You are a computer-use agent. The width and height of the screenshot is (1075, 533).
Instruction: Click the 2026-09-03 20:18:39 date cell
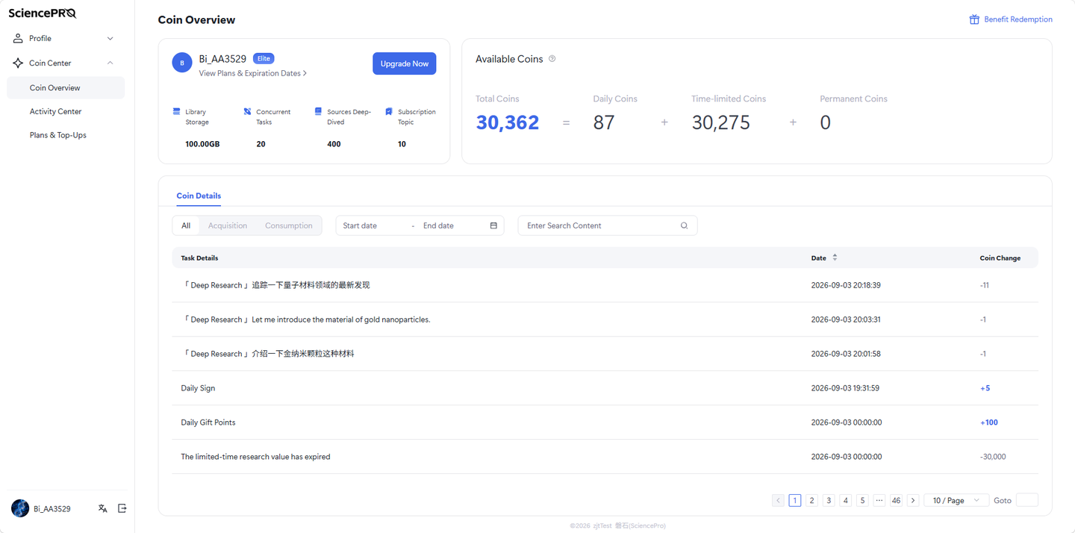[846, 285]
